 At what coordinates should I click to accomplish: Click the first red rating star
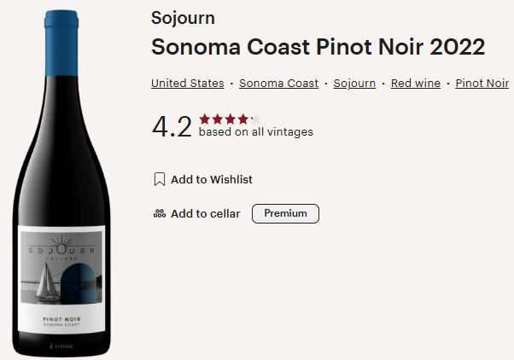coord(205,119)
